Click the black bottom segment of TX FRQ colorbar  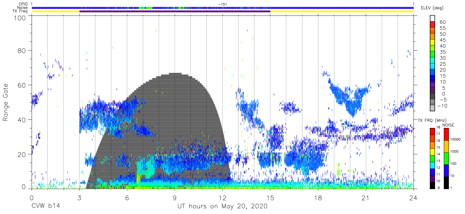click(432, 185)
